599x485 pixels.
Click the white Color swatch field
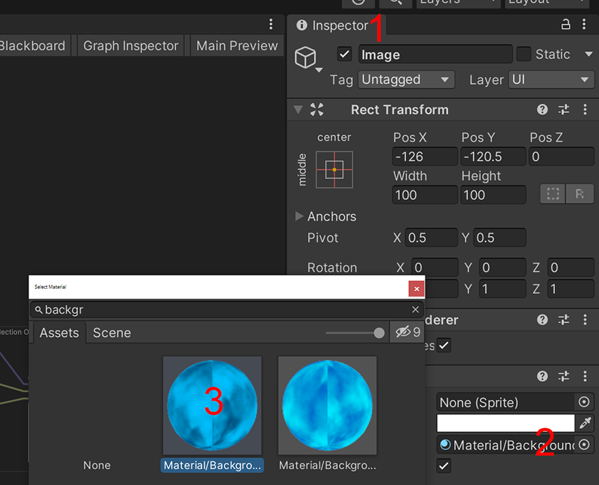click(505, 424)
